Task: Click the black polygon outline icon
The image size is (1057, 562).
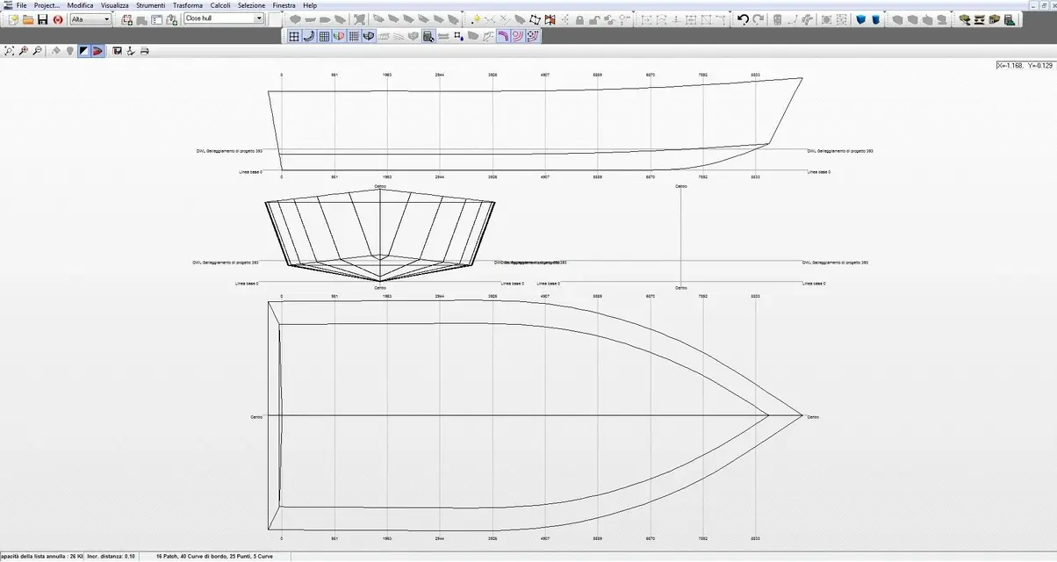Action: (x=535, y=19)
